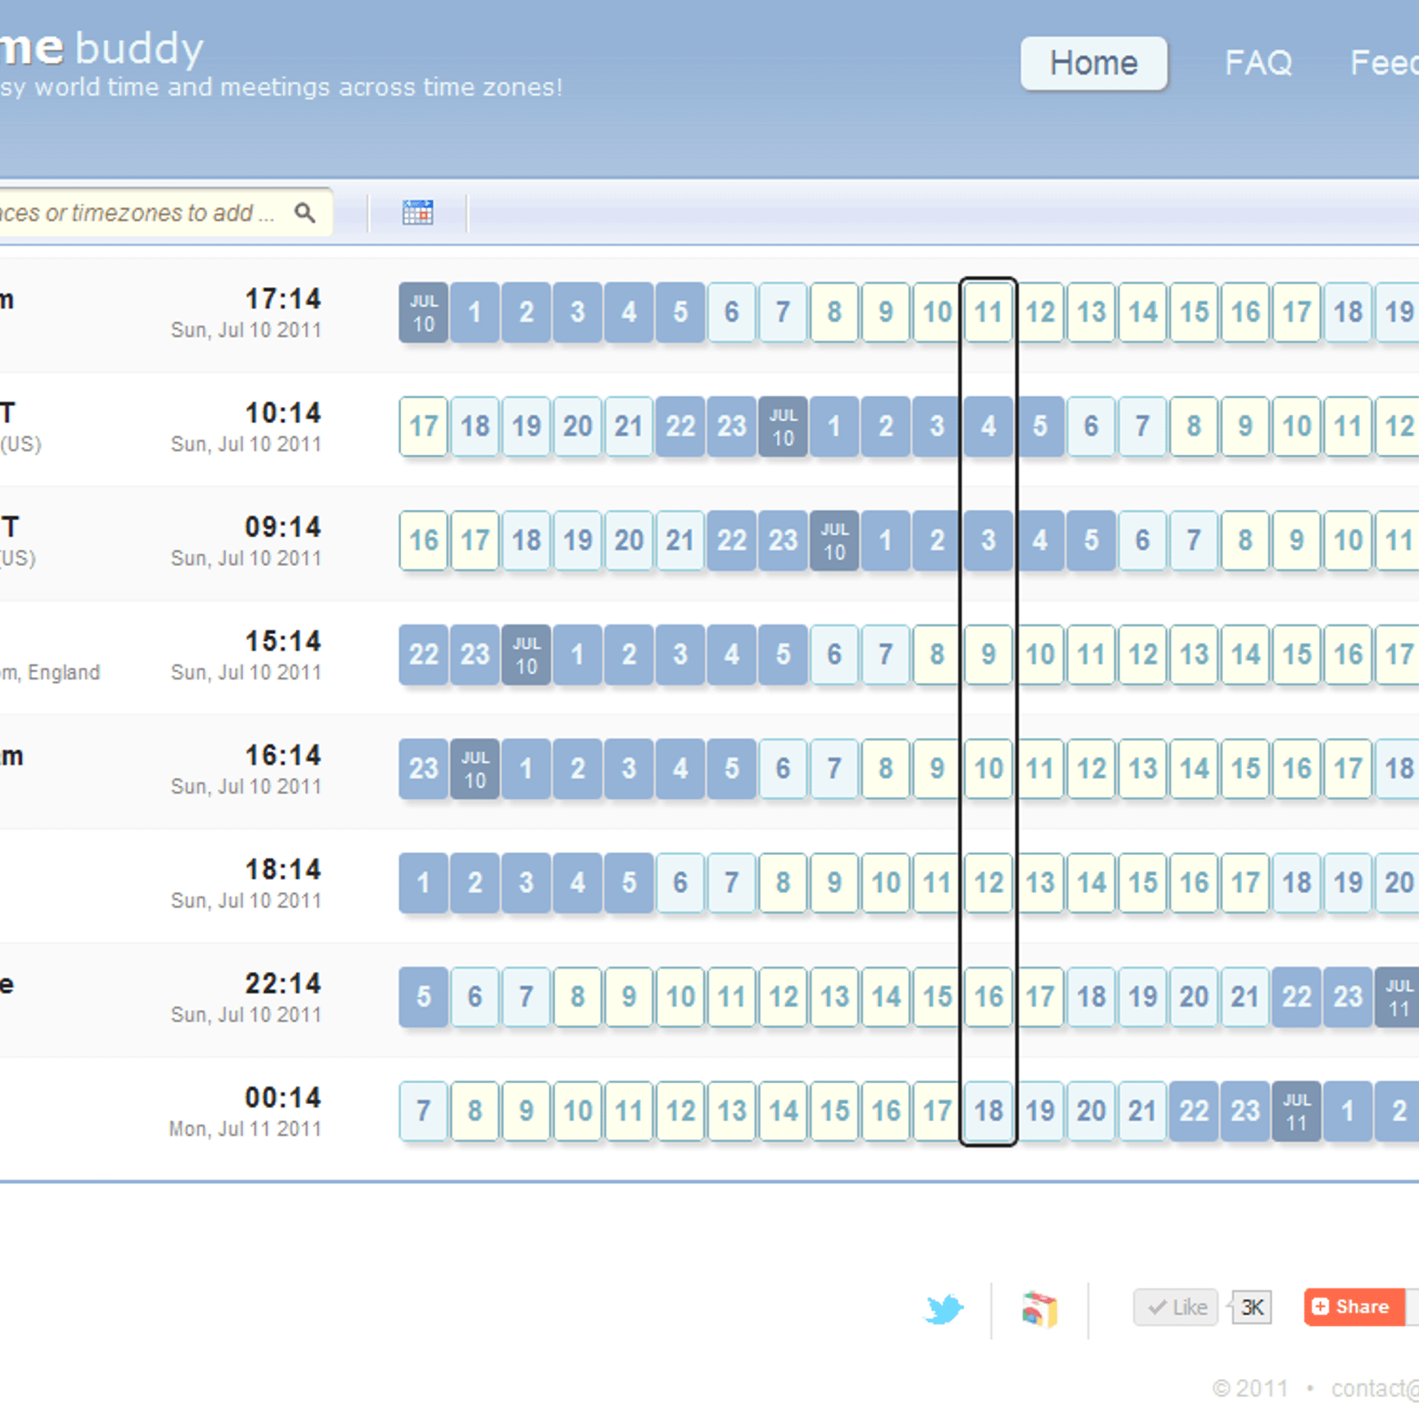Focus the places or timezones search field
1419x1419 pixels.
coord(133,213)
